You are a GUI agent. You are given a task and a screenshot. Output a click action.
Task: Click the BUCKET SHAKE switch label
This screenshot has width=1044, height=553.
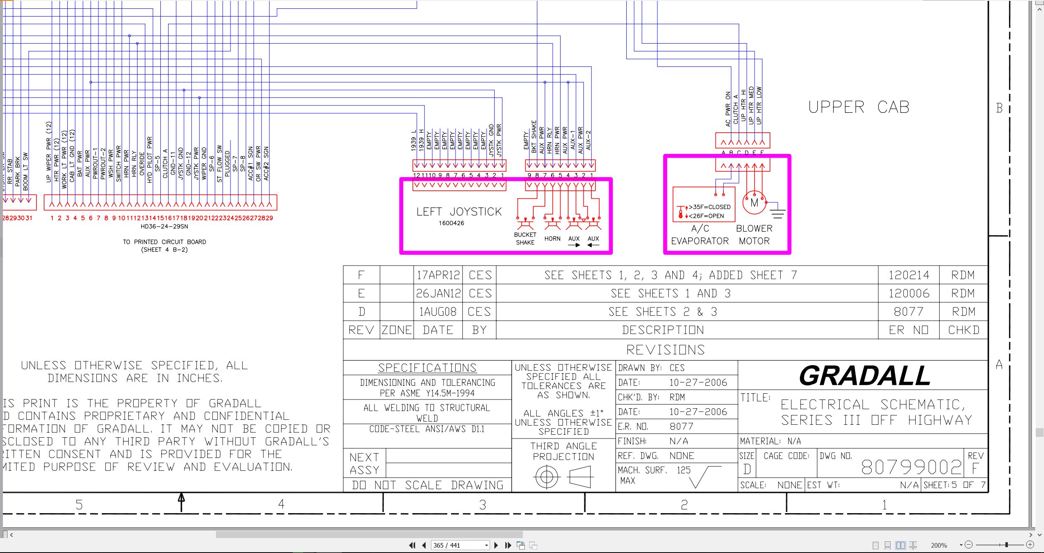(525, 239)
